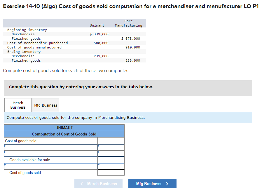The height and width of the screenshot is (193, 262).
Task: Click the Goods available for sale amount cell
Action: [x=111, y=160]
